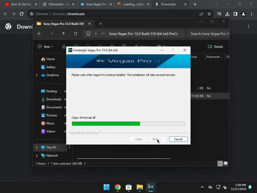This screenshot has height=193, width=257.
Task: Reload the Chrome page
Action: click(22, 14)
